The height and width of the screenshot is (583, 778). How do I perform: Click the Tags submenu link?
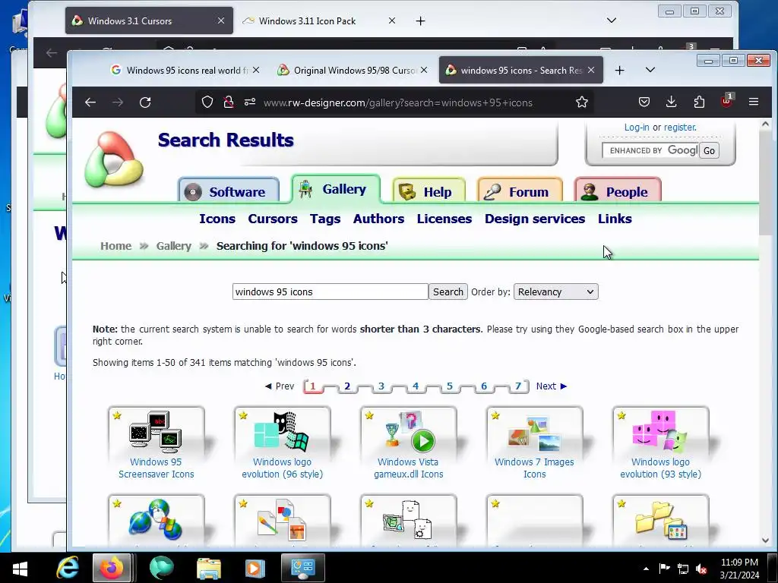325,219
